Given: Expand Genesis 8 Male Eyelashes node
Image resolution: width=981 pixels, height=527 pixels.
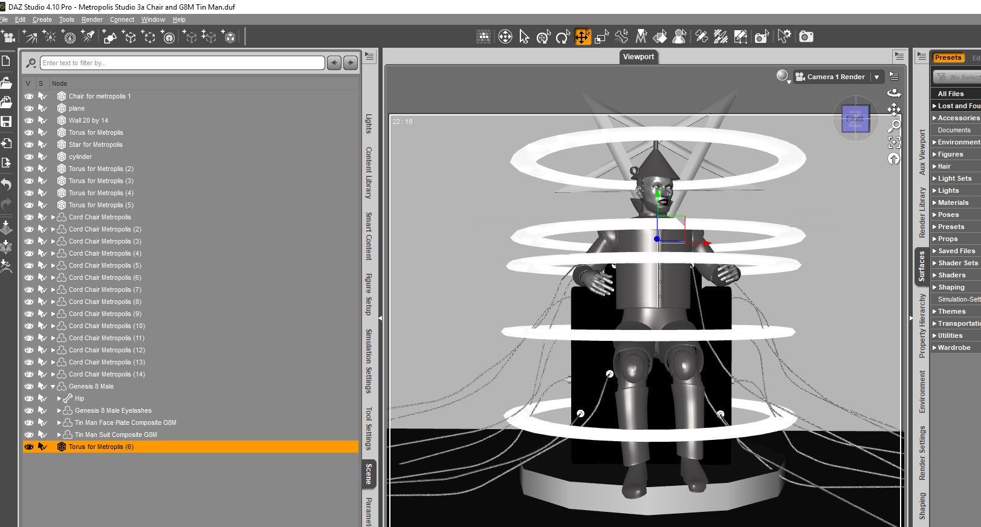Looking at the screenshot, I should pyautogui.click(x=59, y=410).
